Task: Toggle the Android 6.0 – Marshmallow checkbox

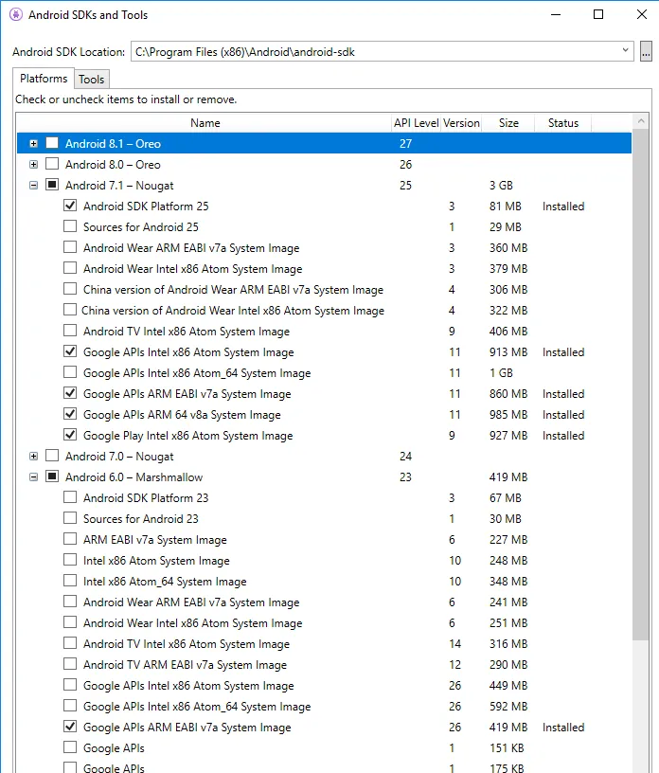Action: [x=52, y=476]
